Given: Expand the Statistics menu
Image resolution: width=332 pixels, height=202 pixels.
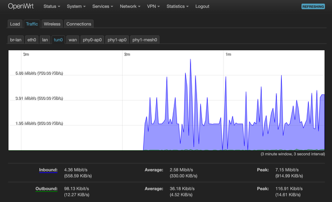Looking at the screenshot, I should (177, 6).
